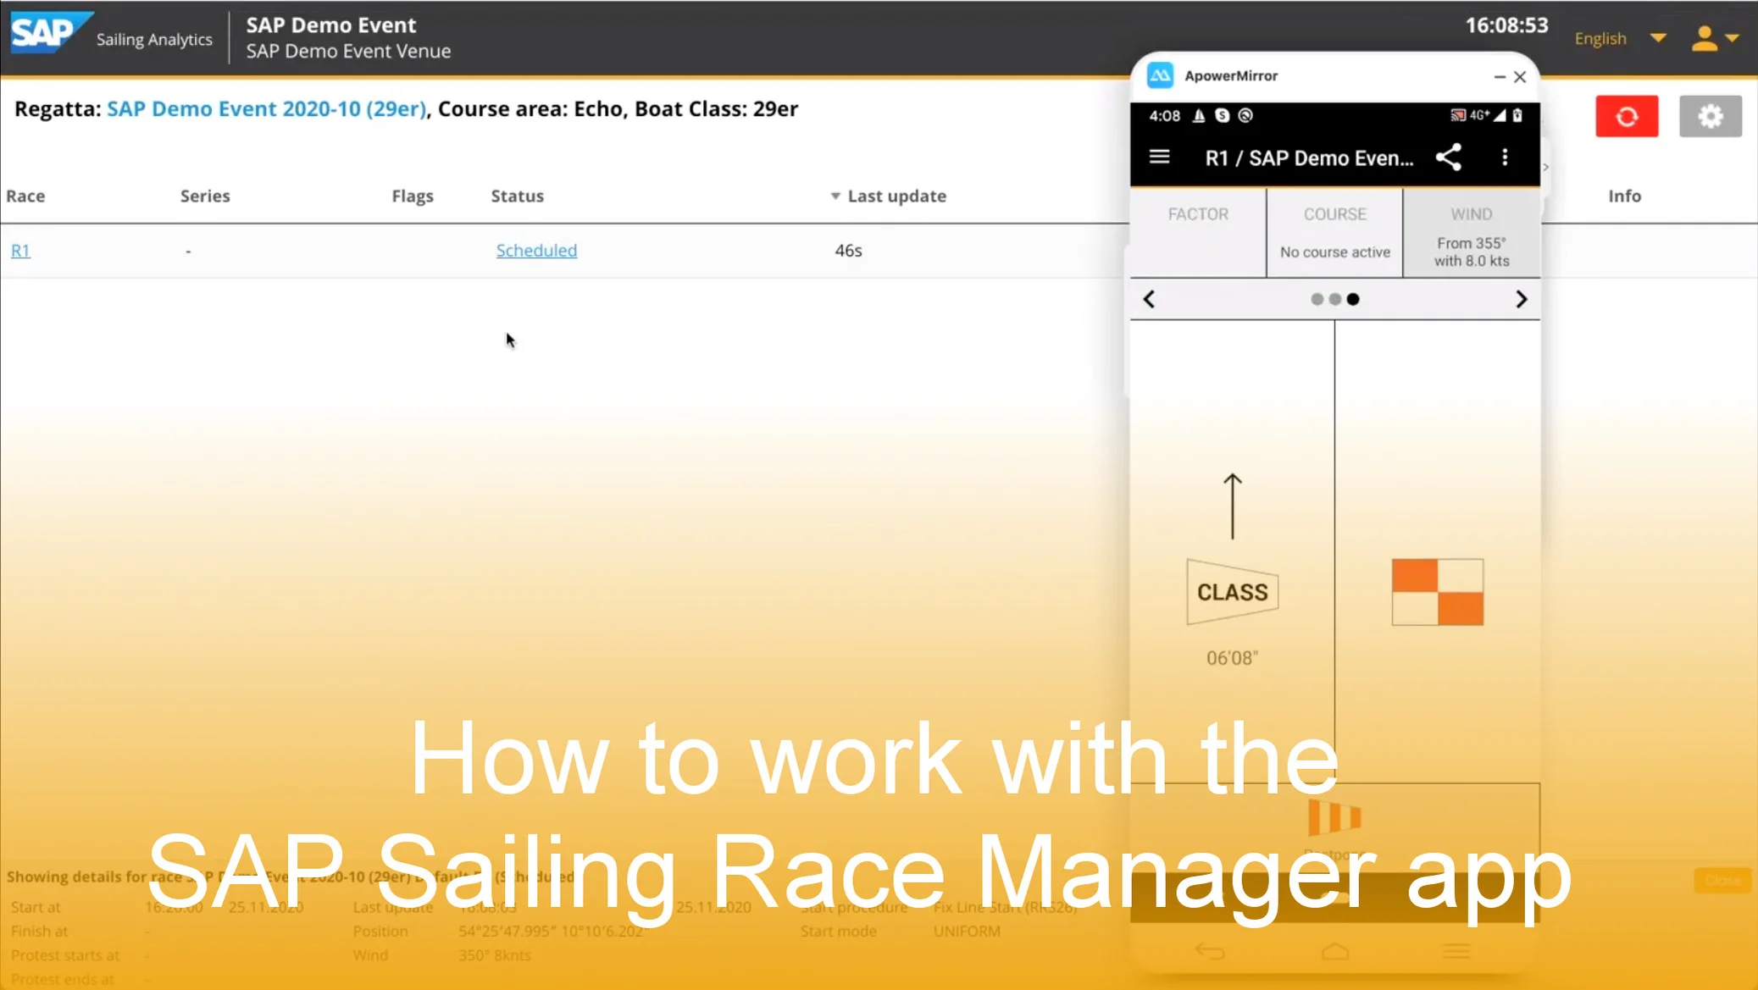
Task: Open the three-dot overflow menu in the app
Action: pyautogui.click(x=1506, y=157)
